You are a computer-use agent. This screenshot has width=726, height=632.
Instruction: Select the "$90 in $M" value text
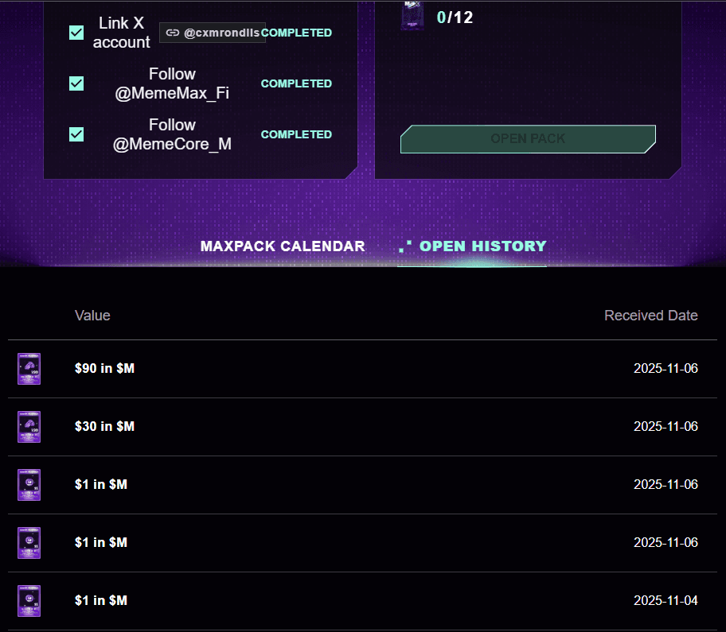tap(104, 369)
